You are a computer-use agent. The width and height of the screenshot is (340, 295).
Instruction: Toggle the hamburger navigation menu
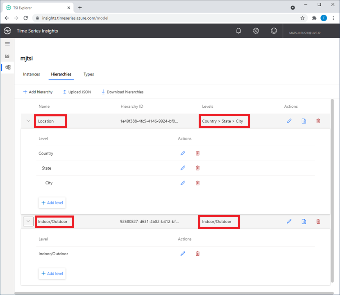click(x=7, y=44)
